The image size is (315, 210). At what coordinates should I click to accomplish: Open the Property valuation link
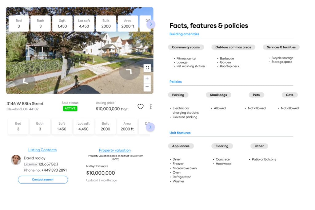[x=115, y=150]
